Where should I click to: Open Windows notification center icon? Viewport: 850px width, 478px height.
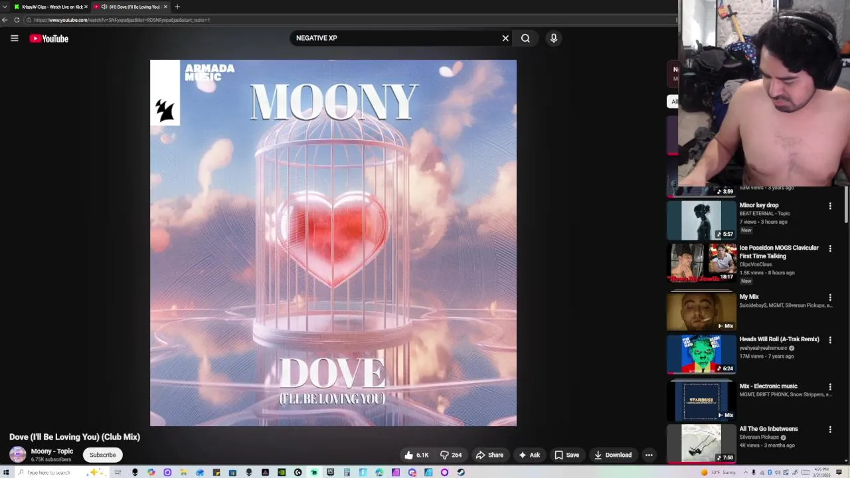click(839, 472)
